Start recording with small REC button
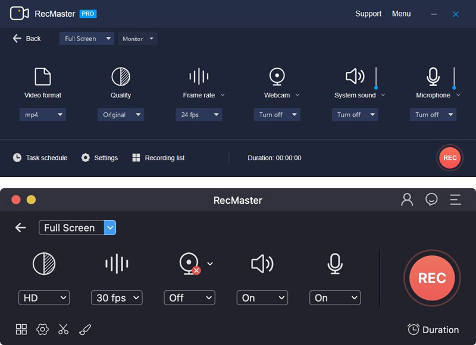The height and width of the screenshot is (345, 476). [x=450, y=157]
